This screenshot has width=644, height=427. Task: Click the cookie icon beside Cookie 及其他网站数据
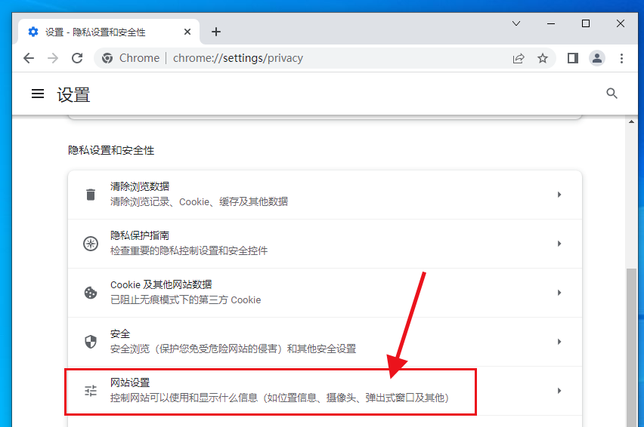click(91, 293)
